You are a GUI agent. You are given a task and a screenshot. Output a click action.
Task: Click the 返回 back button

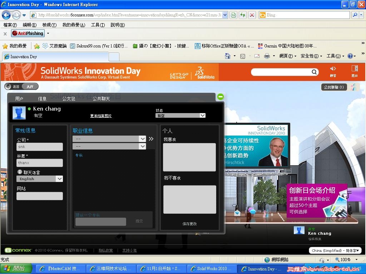[x=13, y=87]
